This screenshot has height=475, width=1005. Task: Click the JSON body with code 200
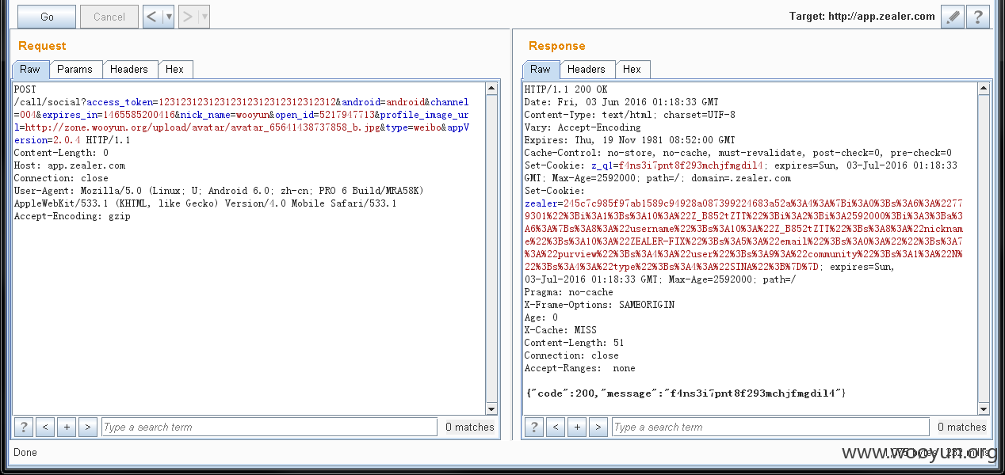686,393
